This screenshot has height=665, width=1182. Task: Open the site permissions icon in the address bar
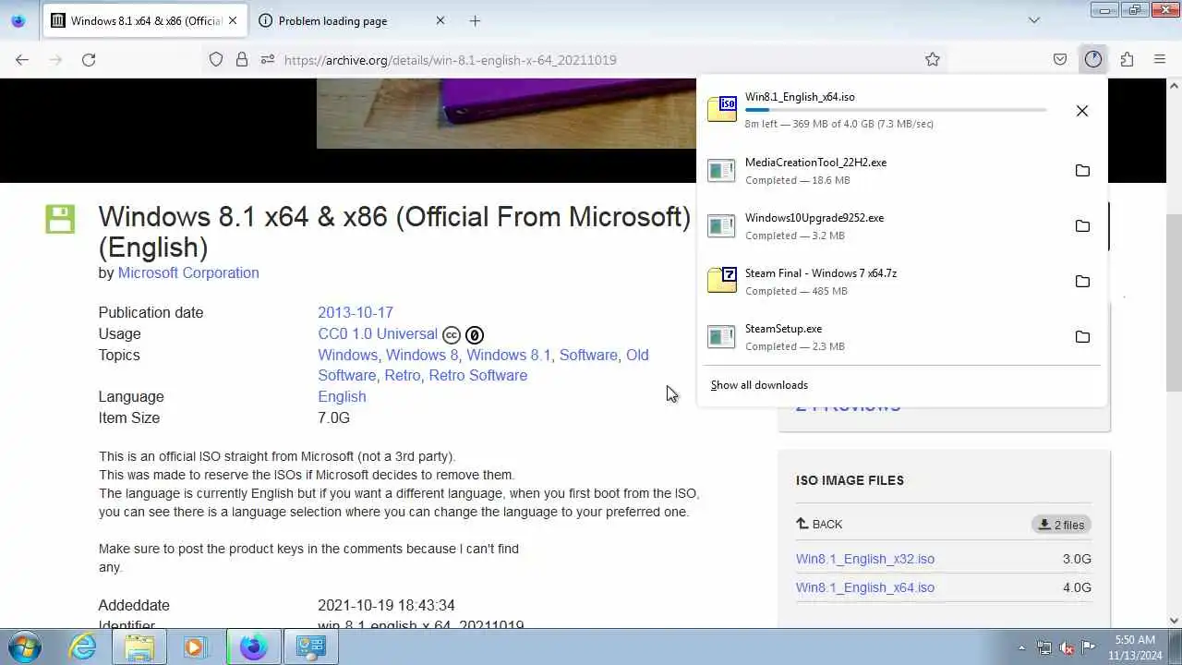coord(268,59)
